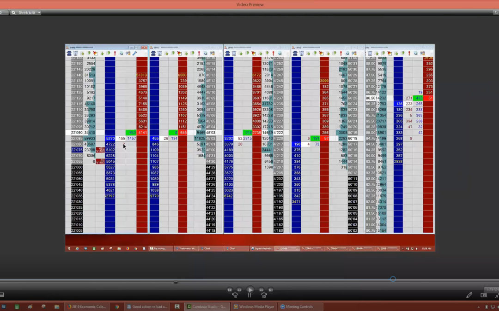This screenshot has width=499, height=311.
Task: Click the yellow 51313 offer total
Action: [142, 75]
